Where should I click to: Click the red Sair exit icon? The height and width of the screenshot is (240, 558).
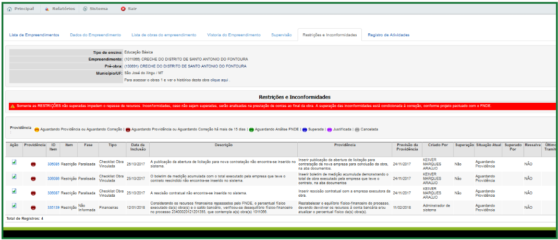tap(123, 9)
